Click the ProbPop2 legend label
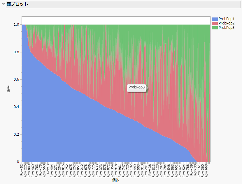 (227, 23)
